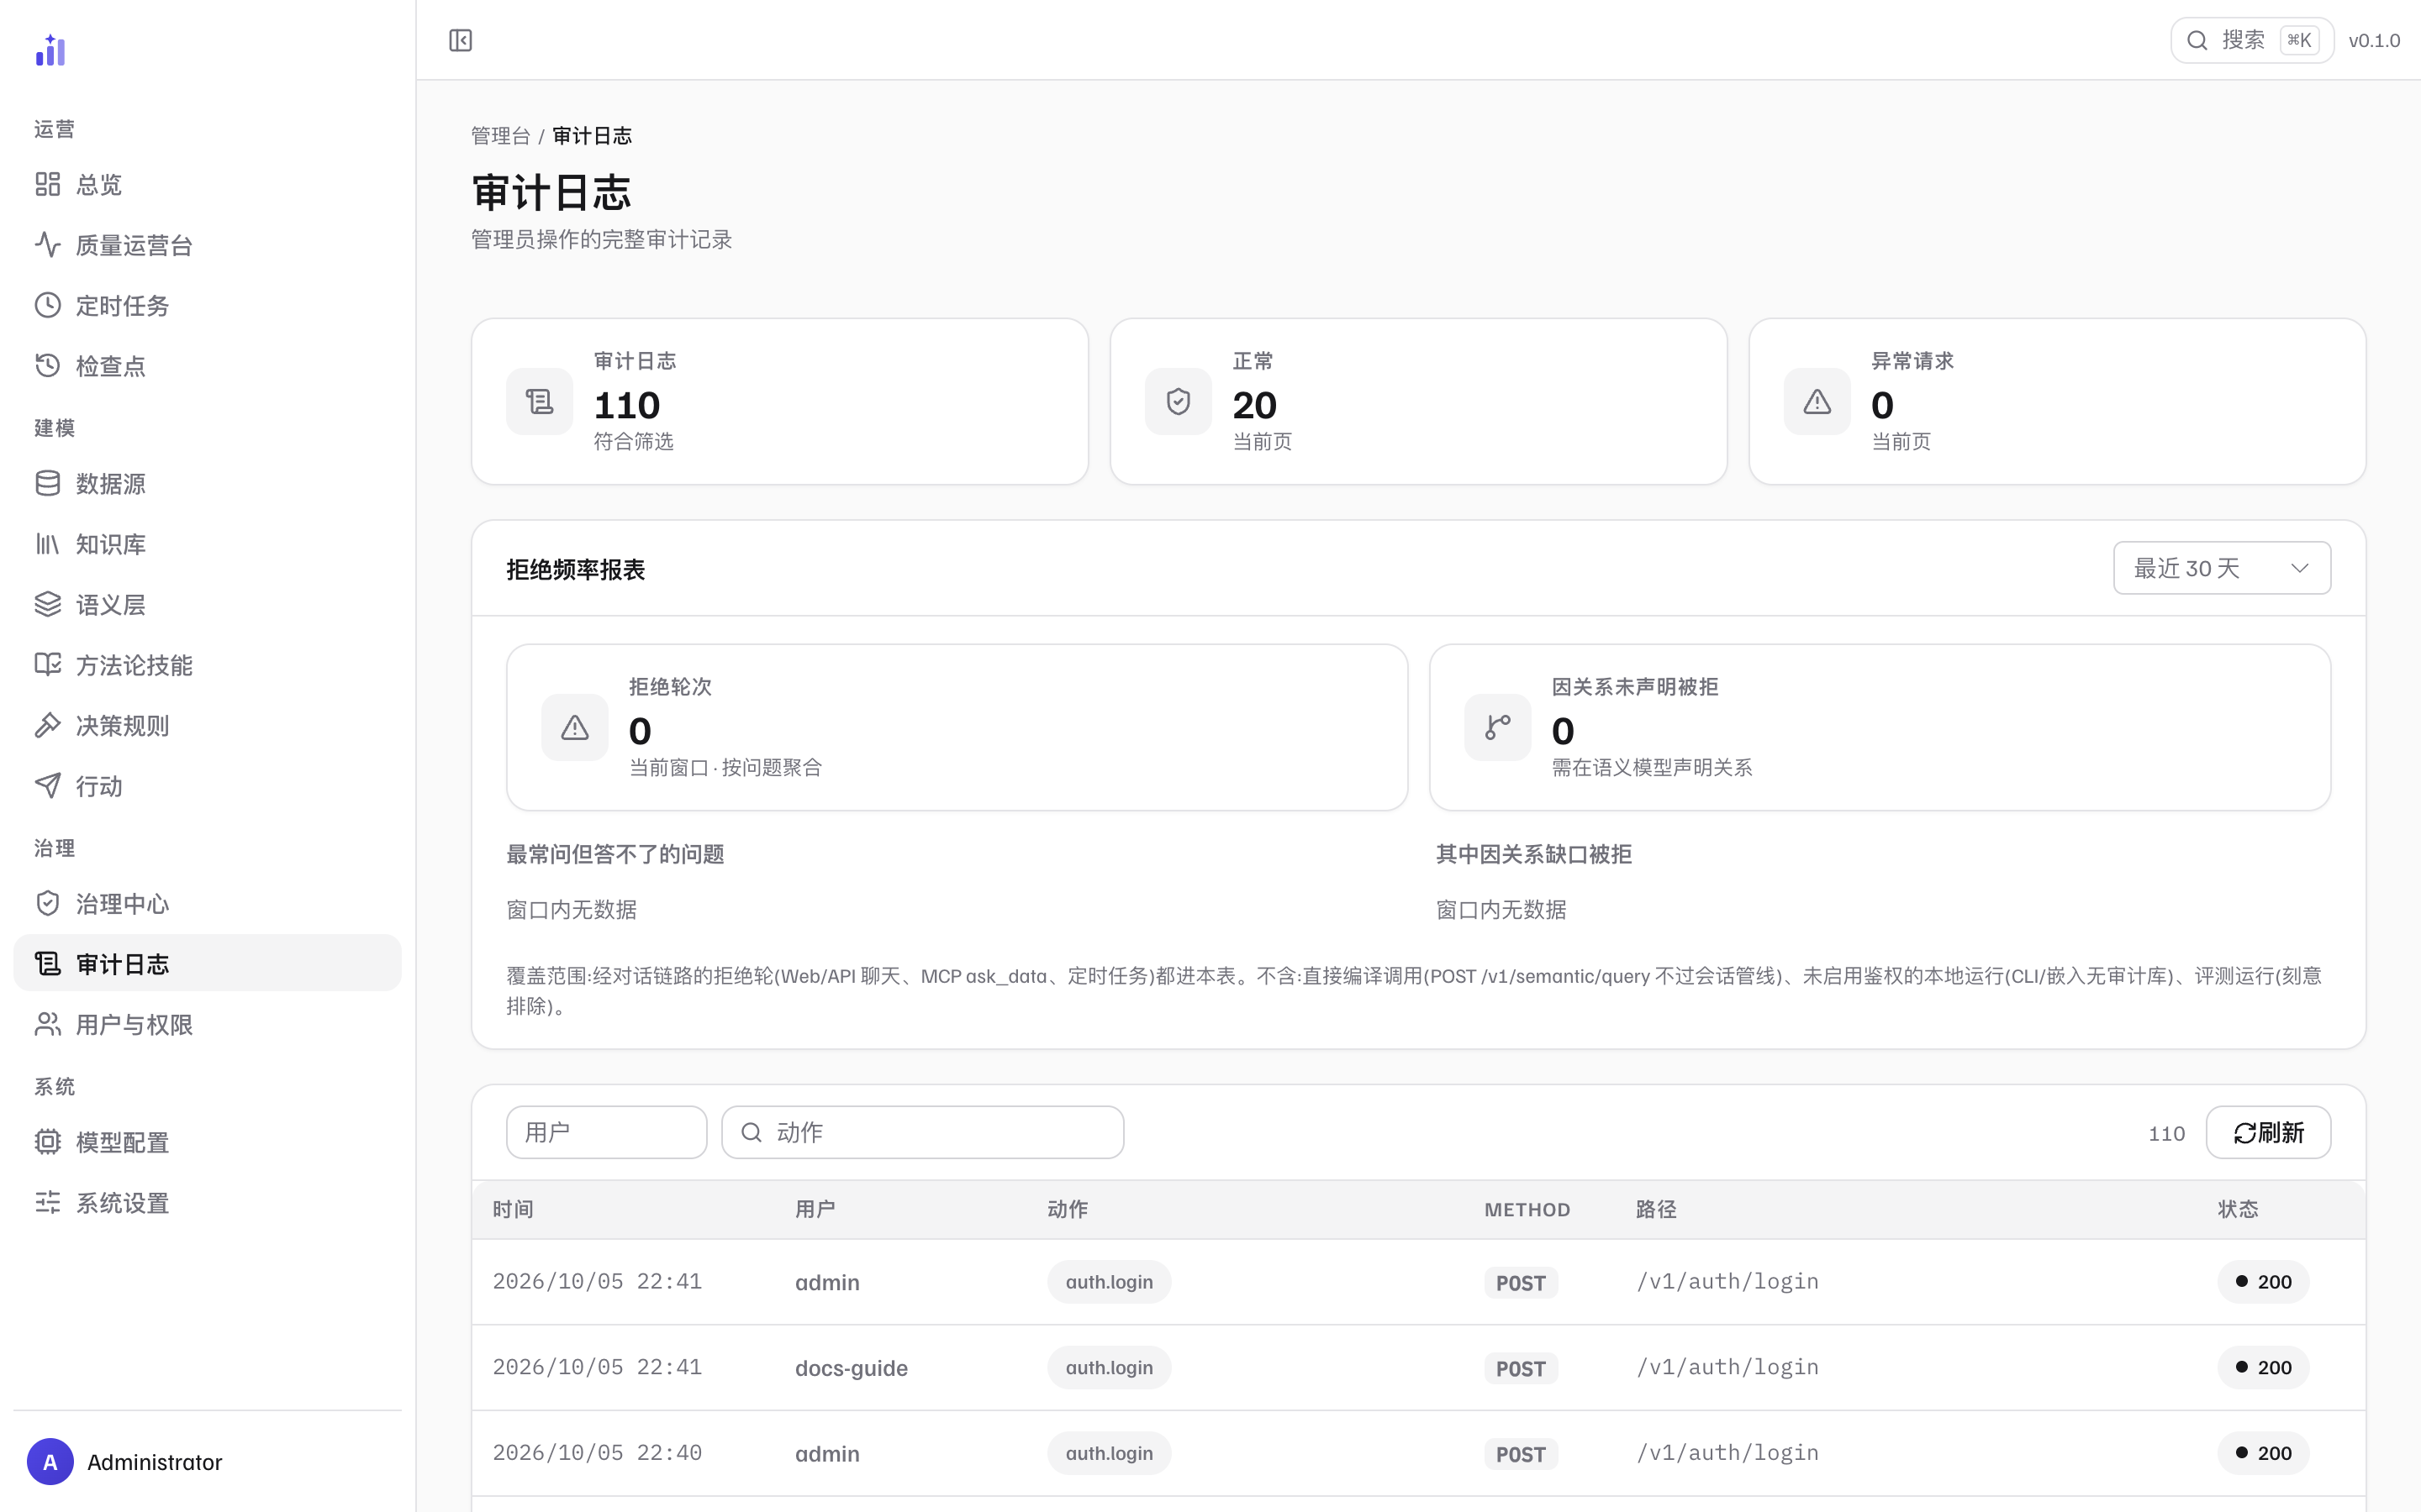Click the 语义层 layers icon
The image size is (2421, 1512).
click(x=48, y=605)
